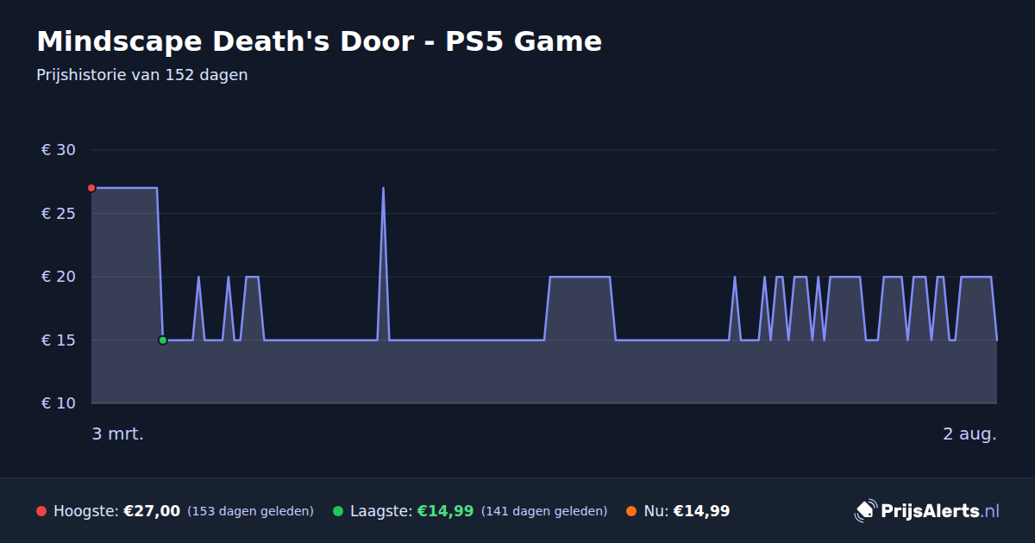The width and height of the screenshot is (1035, 543).
Task: Click the orange Nu legend dot
Action: pyautogui.click(x=631, y=511)
